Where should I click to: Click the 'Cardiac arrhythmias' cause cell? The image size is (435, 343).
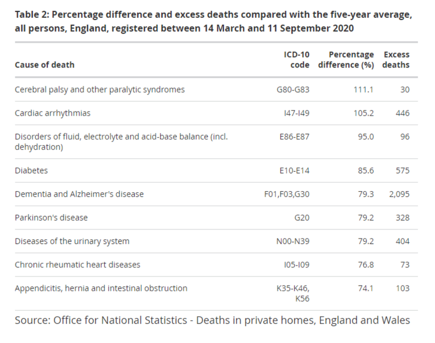point(53,113)
